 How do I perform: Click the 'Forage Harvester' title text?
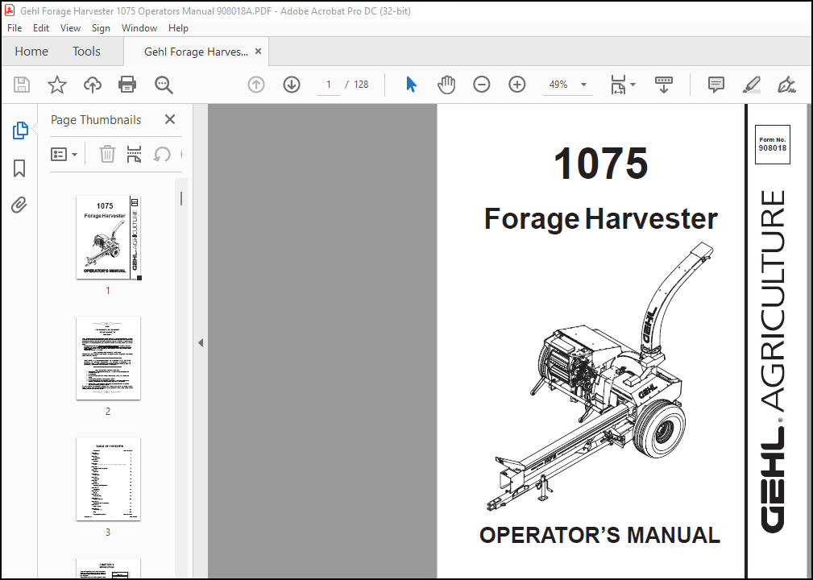(x=600, y=219)
